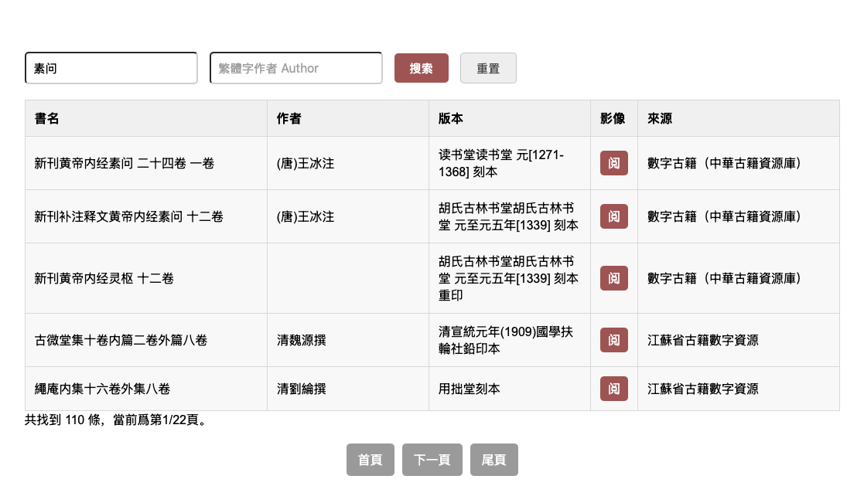Viewport: 864px width, 503px height.
Task: Go to 首頁 first page
Action: click(370, 459)
